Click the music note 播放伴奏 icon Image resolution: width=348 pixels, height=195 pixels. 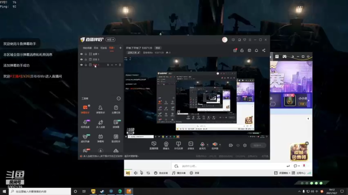(173, 173)
